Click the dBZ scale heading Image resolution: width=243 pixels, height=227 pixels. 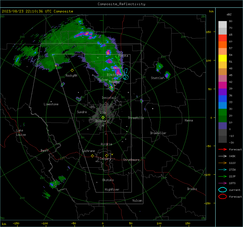coord(229,15)
